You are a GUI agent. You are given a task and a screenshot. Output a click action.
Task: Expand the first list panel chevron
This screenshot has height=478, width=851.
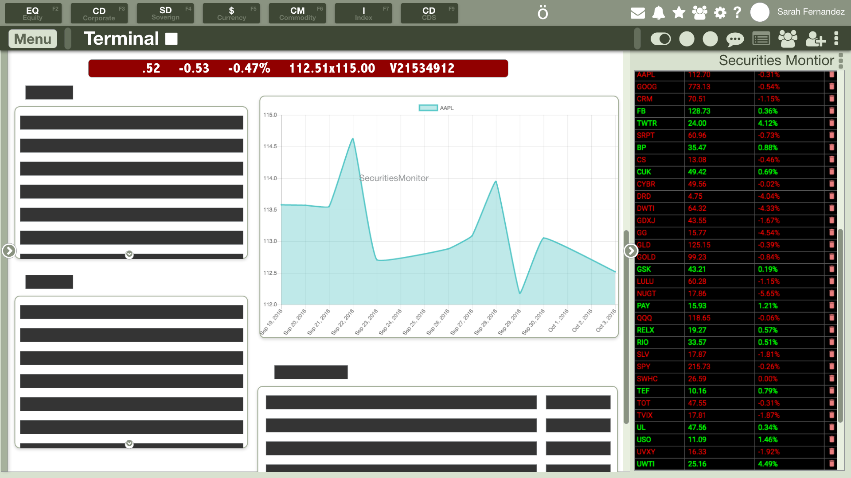129,254
